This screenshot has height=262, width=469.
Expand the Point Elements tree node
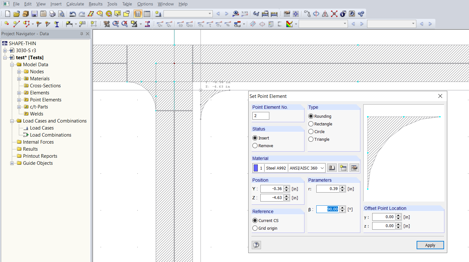pos(19,100)
